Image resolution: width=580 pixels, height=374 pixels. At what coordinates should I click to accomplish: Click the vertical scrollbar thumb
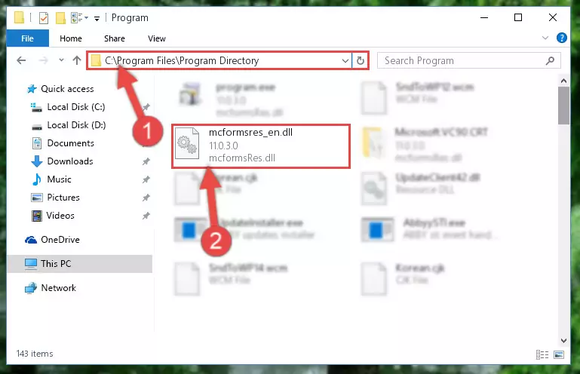563,106
